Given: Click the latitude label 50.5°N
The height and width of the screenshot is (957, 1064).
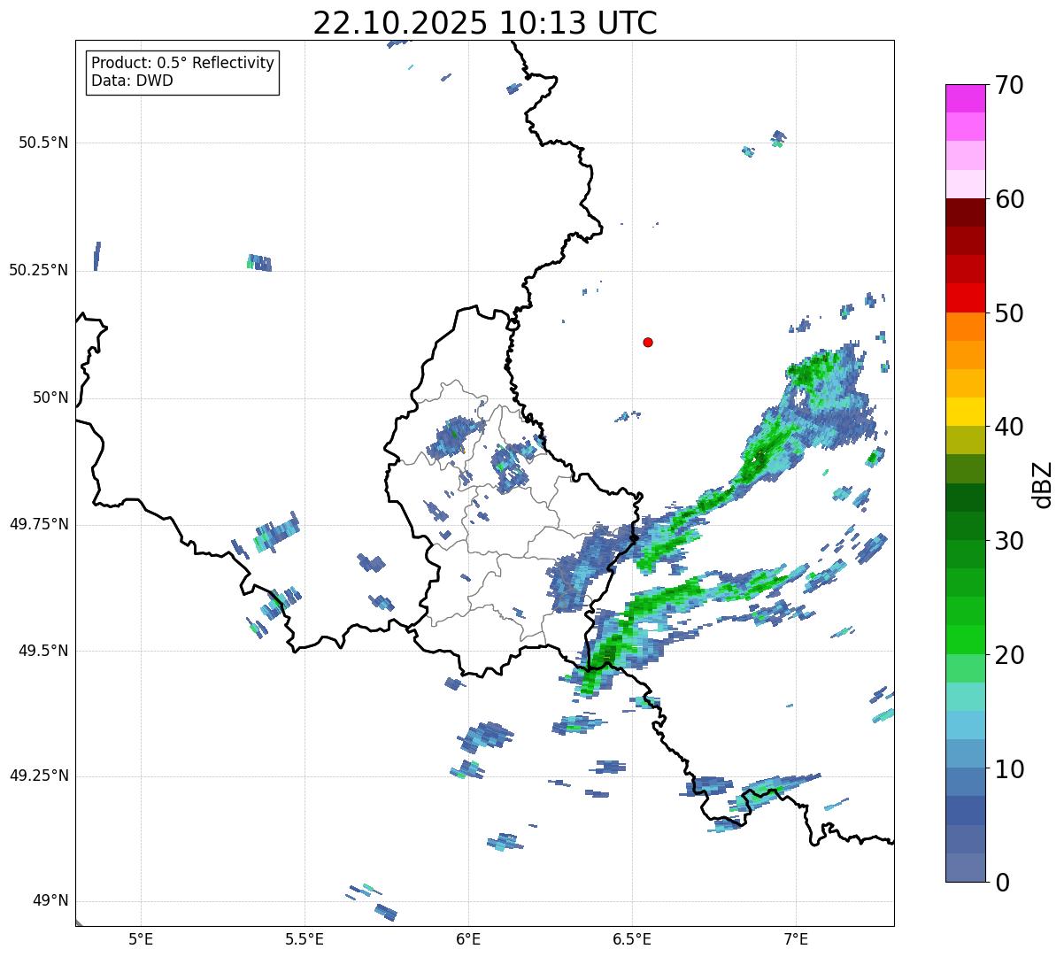Looking at the screenshot, I should click(42, 143).
